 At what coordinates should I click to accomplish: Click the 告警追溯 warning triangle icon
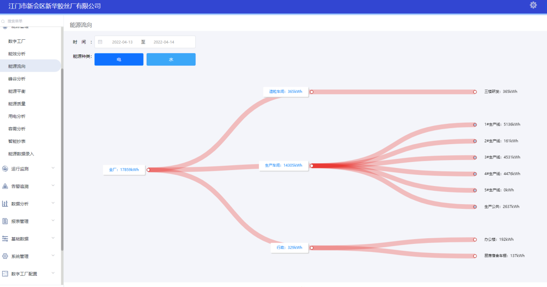[x=5, y=186]
